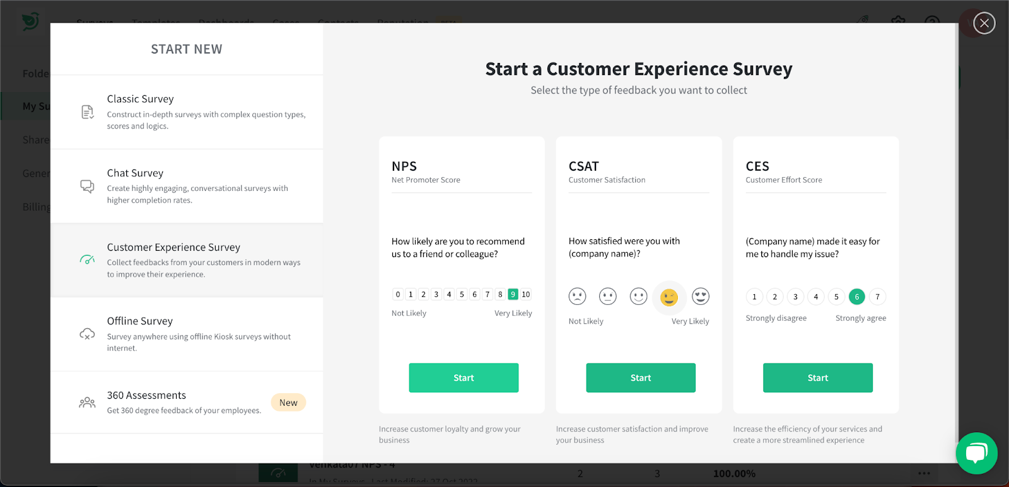Viewport: 1009px width, 487px height.
Task: Select Chat Survey option
Action: pos(187,186)
